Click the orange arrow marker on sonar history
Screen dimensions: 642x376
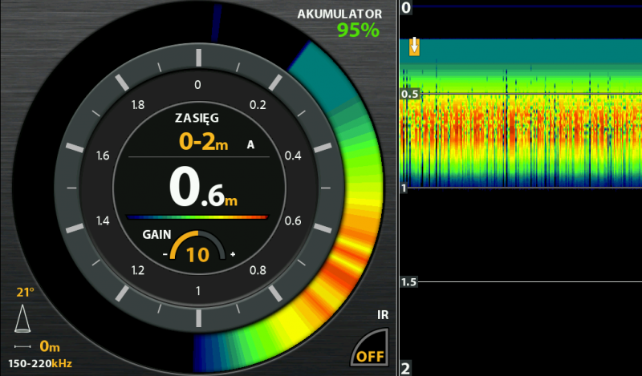414,46
